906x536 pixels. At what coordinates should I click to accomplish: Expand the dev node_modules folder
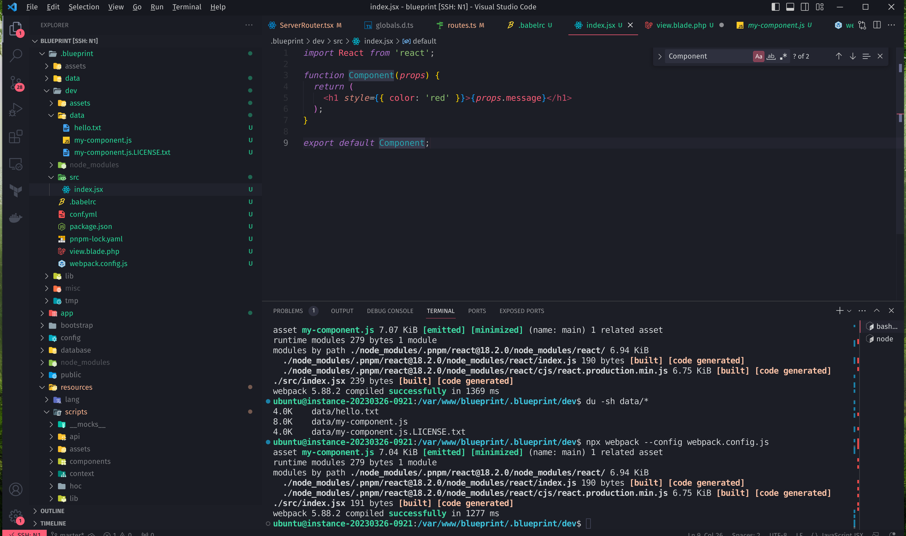pos(51,165)
